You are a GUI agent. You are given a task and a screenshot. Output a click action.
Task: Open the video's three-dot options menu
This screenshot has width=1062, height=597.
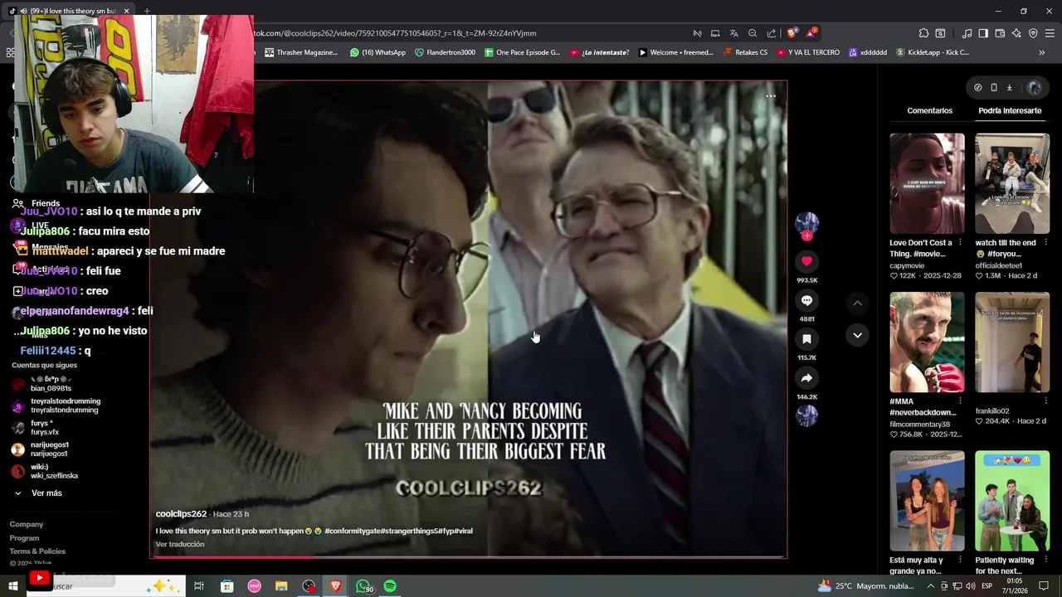[771, 96]
